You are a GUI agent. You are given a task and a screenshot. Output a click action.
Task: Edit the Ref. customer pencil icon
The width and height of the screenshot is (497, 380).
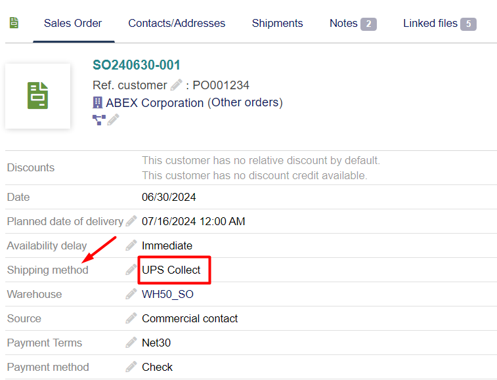coord(176,85)
